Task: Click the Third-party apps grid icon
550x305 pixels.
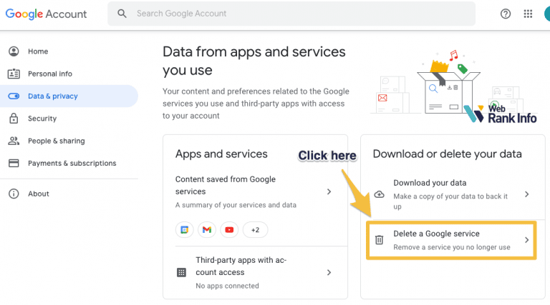Action: click(x=182, y=273)
